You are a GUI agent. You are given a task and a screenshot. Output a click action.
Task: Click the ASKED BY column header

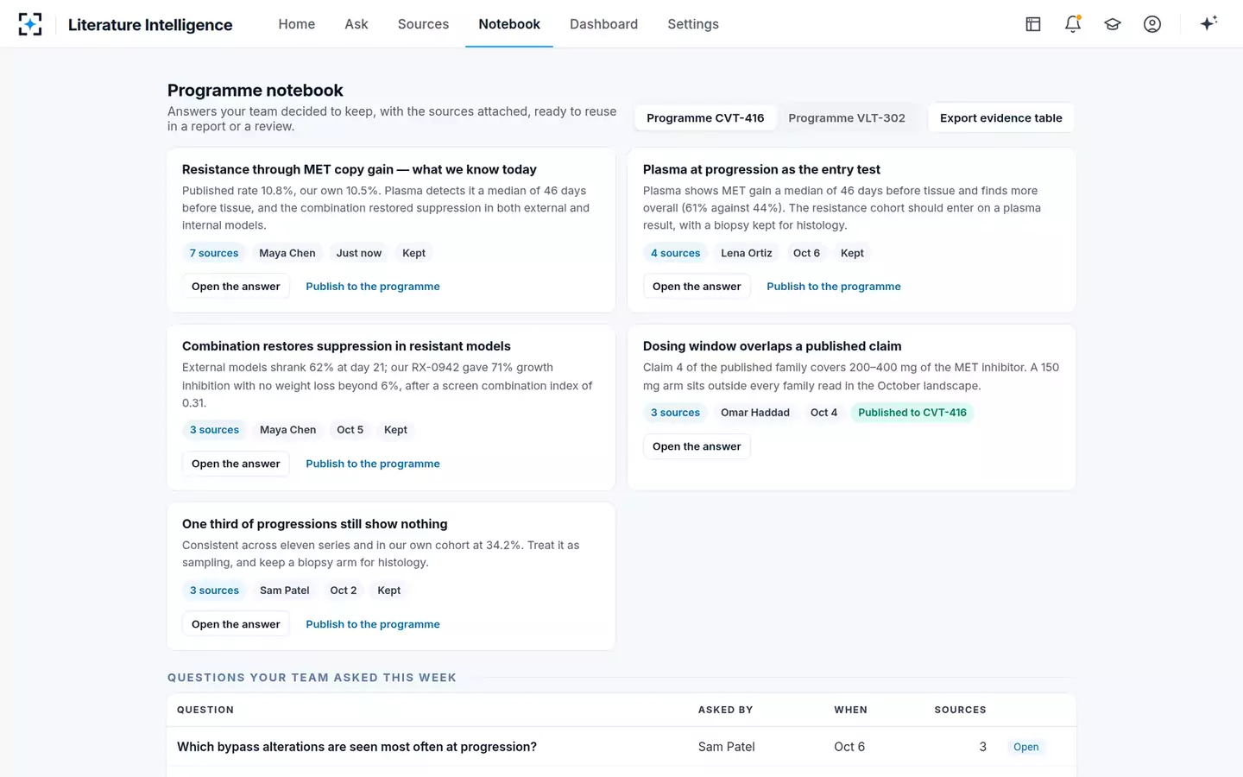[x=725, y=710]
